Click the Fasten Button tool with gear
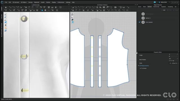The image size is (180, 101). point(53,10)
